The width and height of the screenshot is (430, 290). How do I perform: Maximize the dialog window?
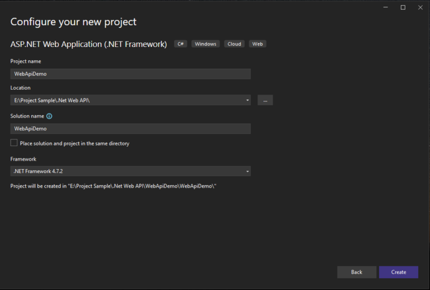[403, 7]
